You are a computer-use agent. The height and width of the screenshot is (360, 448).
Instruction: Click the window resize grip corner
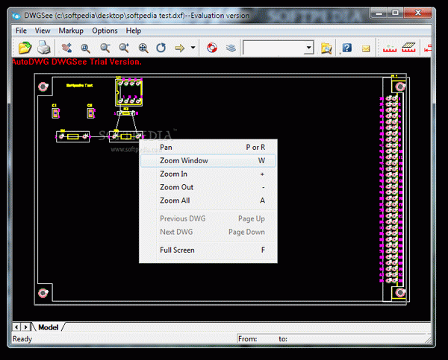click(428, 339)
